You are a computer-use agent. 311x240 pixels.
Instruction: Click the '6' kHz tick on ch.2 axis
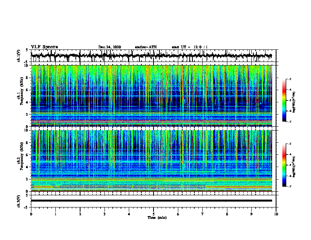[27, 155]
